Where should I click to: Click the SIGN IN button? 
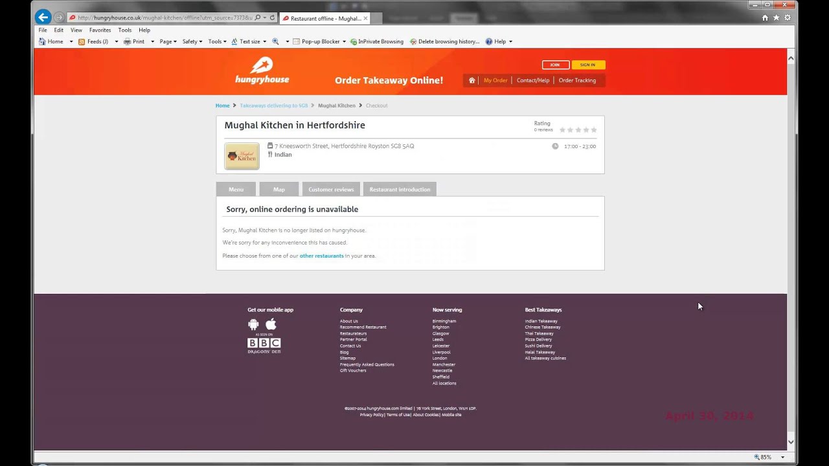(588, 65)
